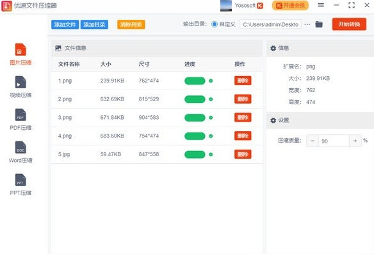Close the compressor window
The height and width of the screenshot is (254, 374).
pyautogui.click(x=367, y=5)
